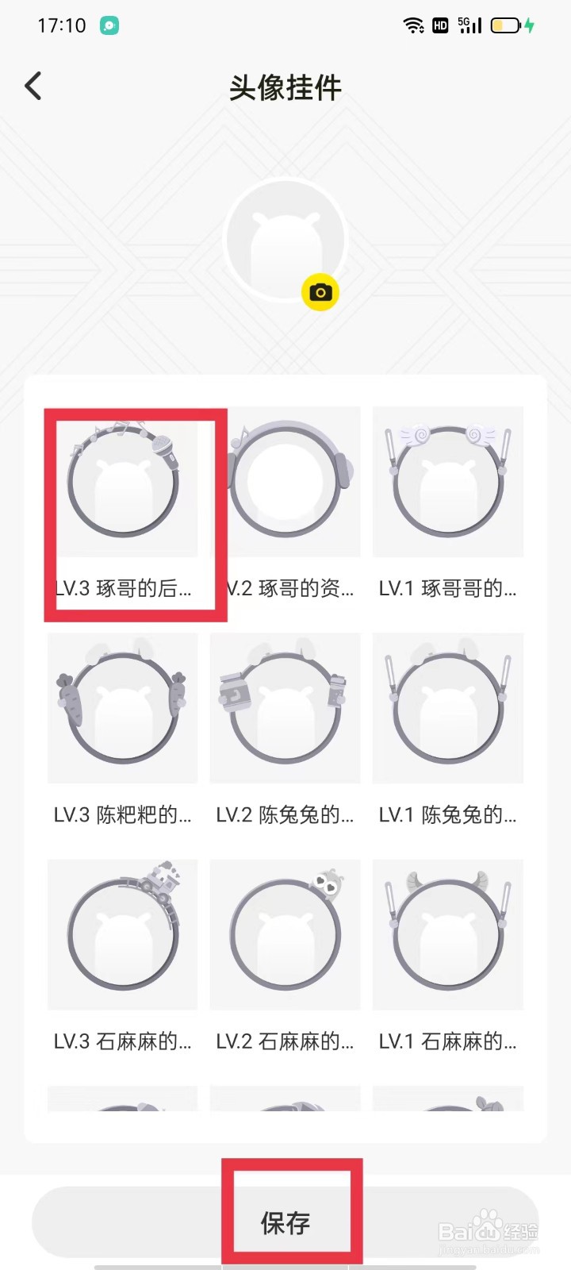
Task: Choose the LV.1 琢哥哥 swirl frame
Action: pyautogui.click(x=448, y=482)
